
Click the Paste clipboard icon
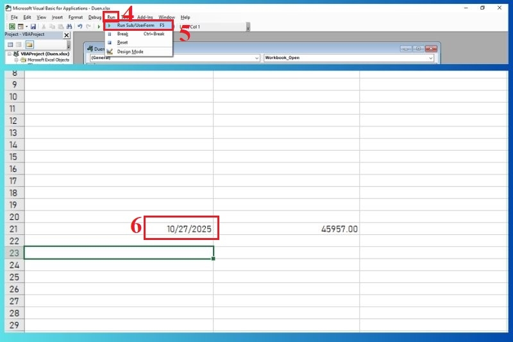[x=60, y=26]
